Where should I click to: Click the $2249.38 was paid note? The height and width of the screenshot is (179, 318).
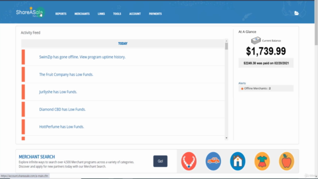(266, 63)
